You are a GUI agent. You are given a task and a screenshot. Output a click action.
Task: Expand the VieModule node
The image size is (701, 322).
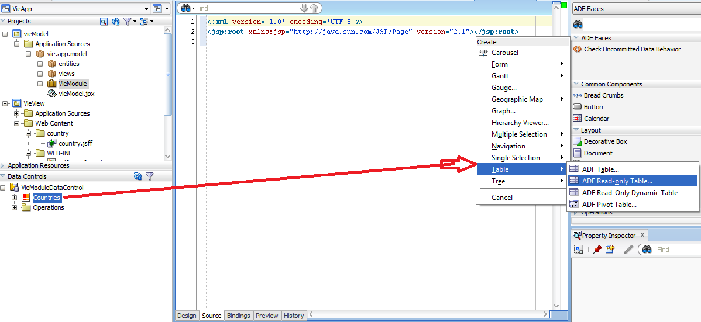40,84
